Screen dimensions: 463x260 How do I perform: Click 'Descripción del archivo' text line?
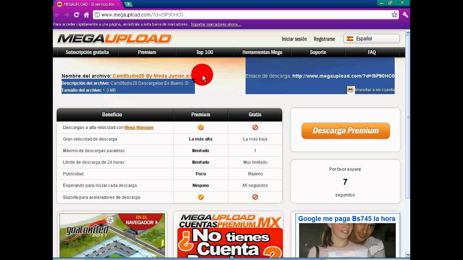(x=125, y=83)
